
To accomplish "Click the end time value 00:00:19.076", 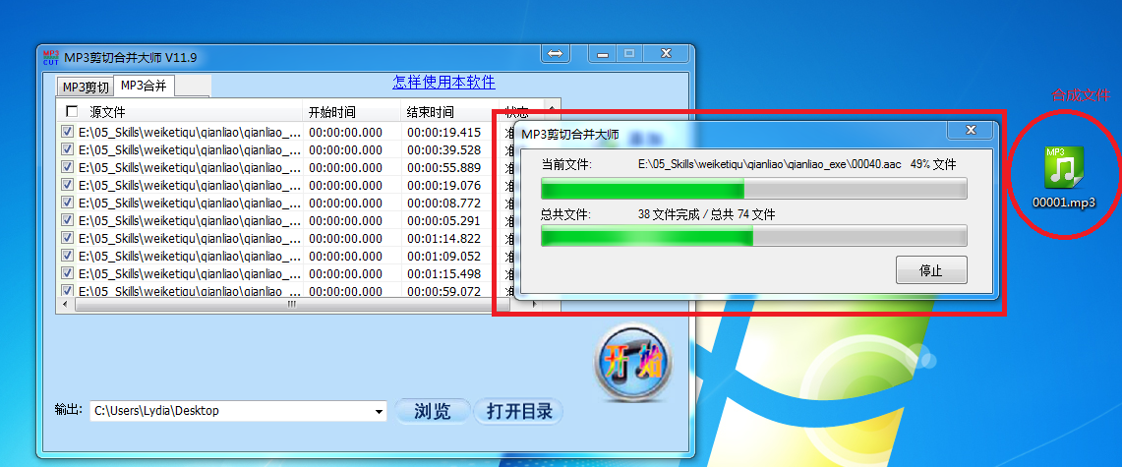I will [443, 186].
